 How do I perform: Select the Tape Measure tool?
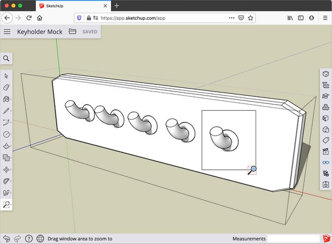tap(6, 181)
